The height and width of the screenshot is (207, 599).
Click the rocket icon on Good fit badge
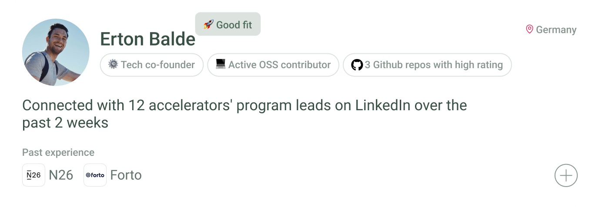(208, 25)
